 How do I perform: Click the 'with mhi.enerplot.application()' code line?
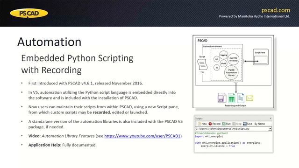tap(228, 143)
